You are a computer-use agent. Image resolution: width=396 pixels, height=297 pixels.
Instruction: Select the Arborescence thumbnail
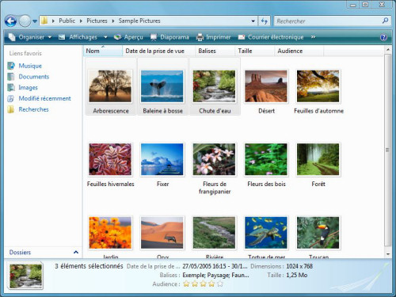coord(110,86)
